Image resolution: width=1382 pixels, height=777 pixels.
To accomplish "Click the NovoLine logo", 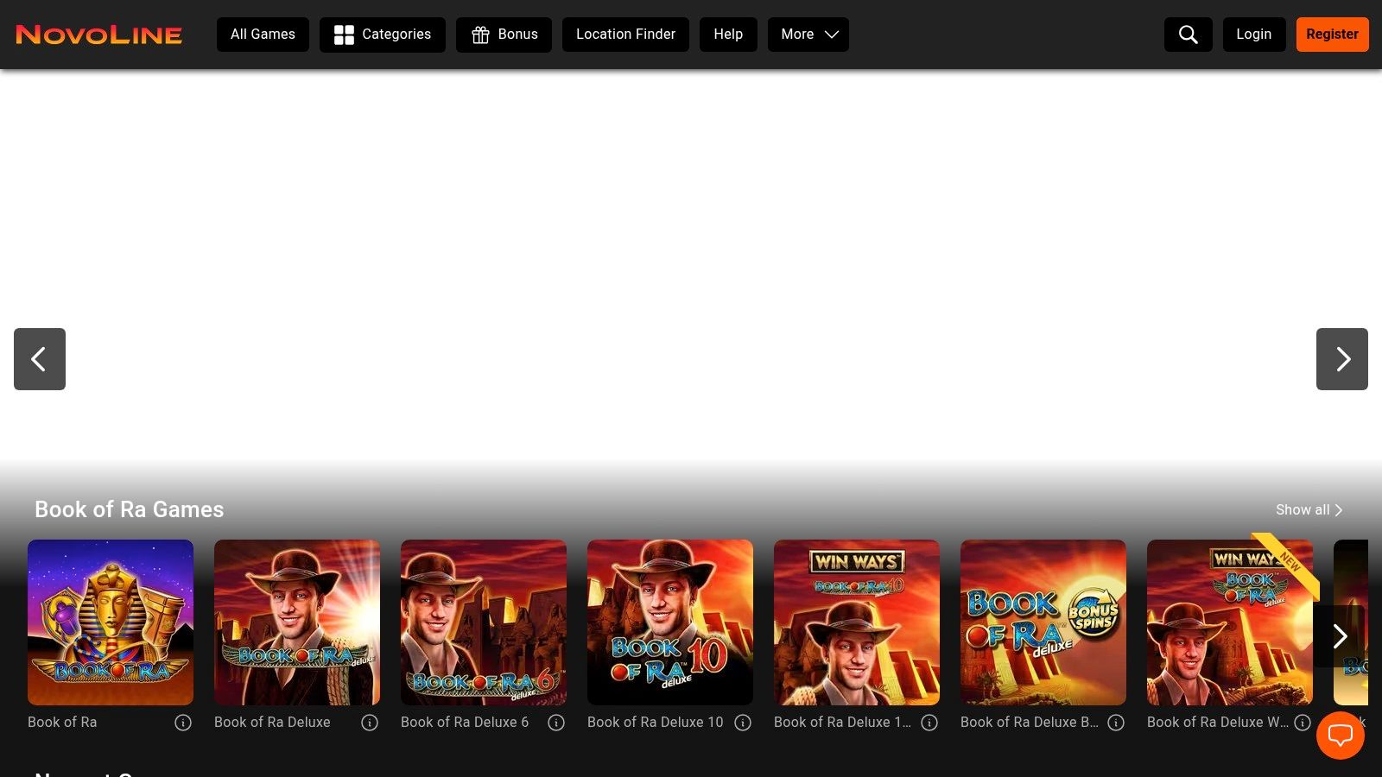I will click(99, 35).
